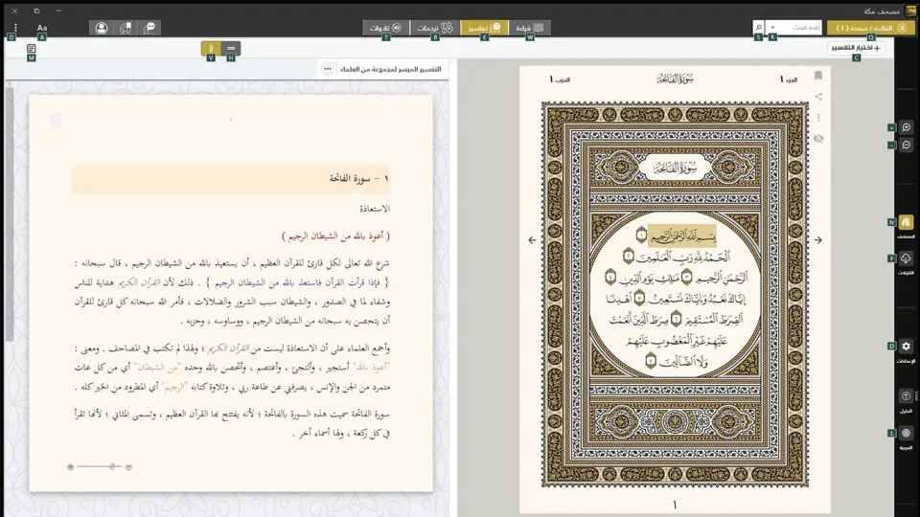The height and width of the screenshot is (517, 920).
Task: Open the guide (الدليل) help icon
Action: point(906,395)
